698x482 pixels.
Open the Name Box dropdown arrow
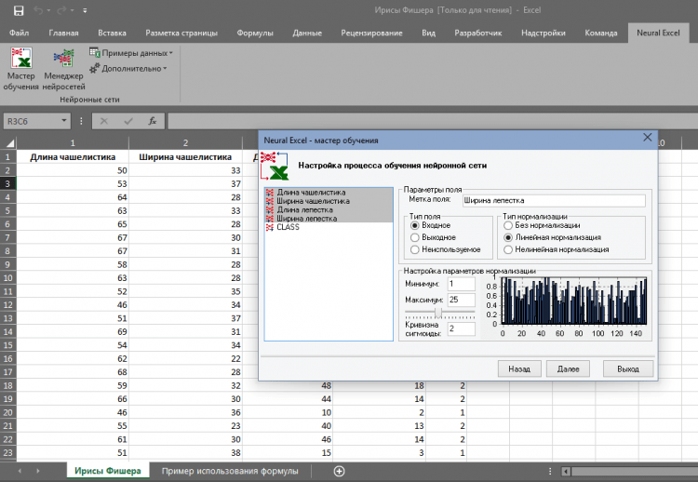click(x=64, y=121)
